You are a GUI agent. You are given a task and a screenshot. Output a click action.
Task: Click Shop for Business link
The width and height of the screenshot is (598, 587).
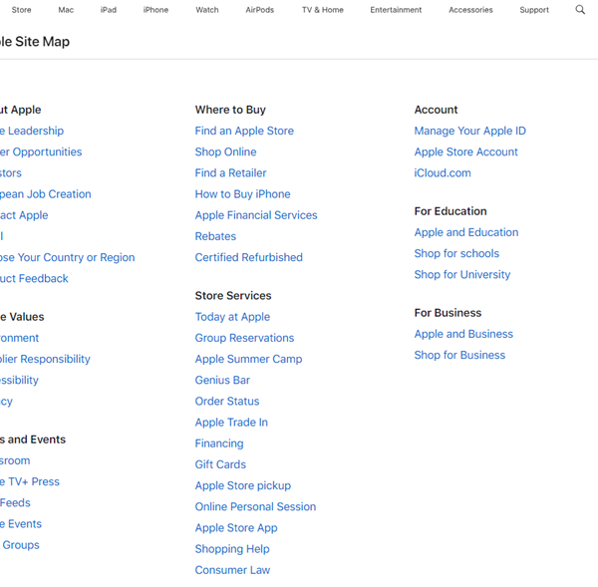point(459,355)
